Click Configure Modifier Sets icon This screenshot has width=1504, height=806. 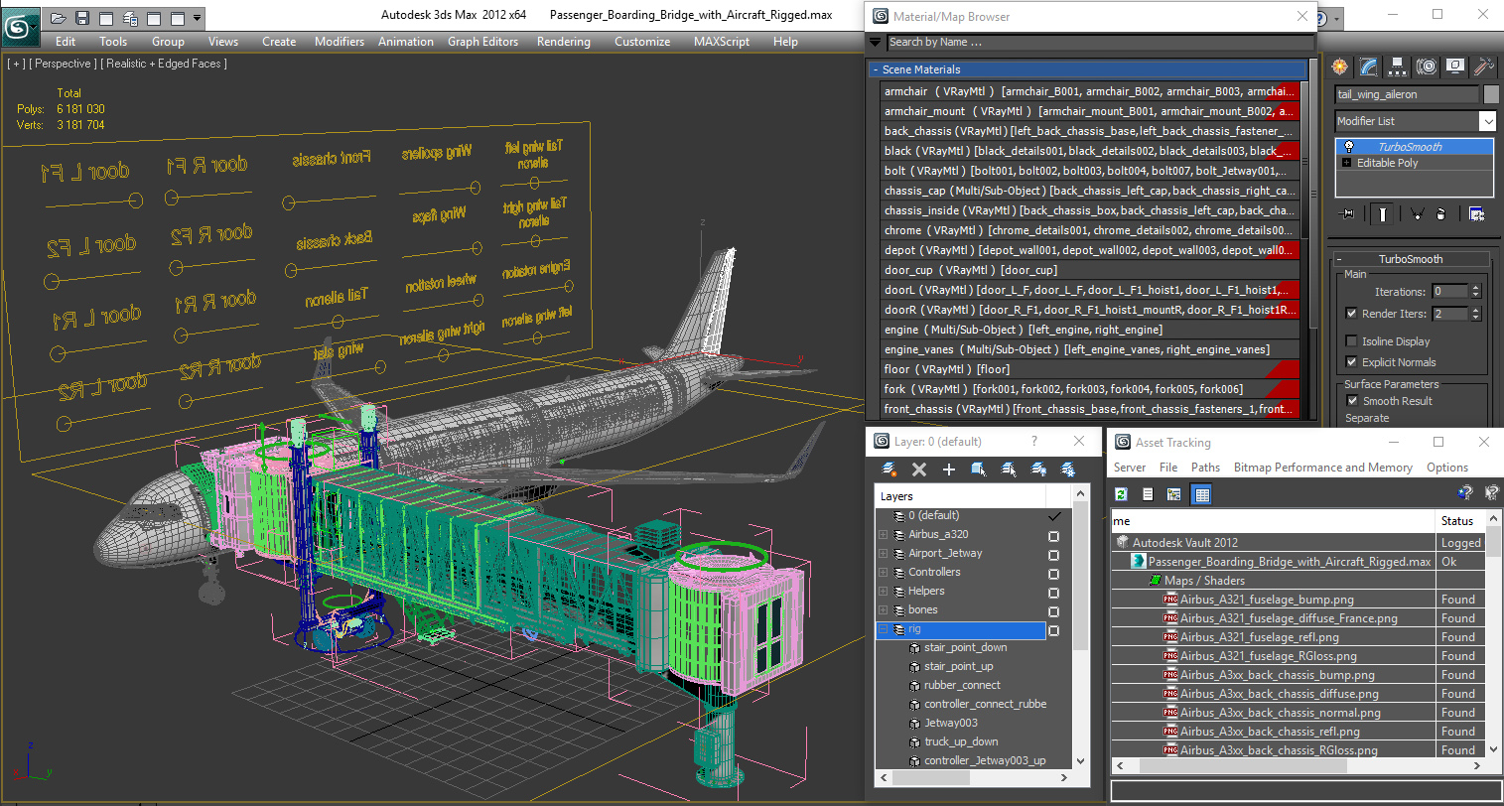click(1476, 213)
